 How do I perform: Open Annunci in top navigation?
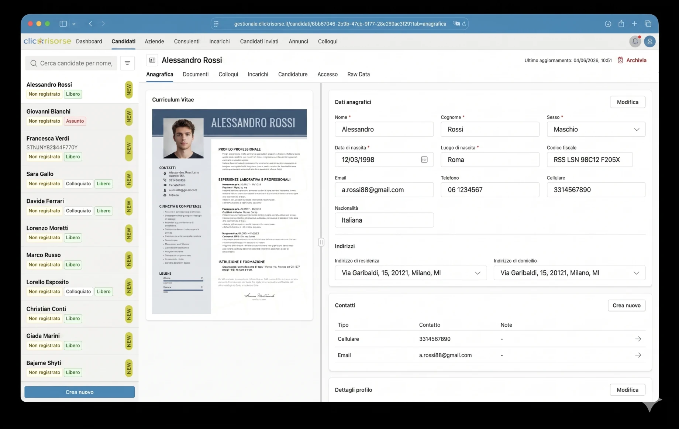tap(298, 41)
